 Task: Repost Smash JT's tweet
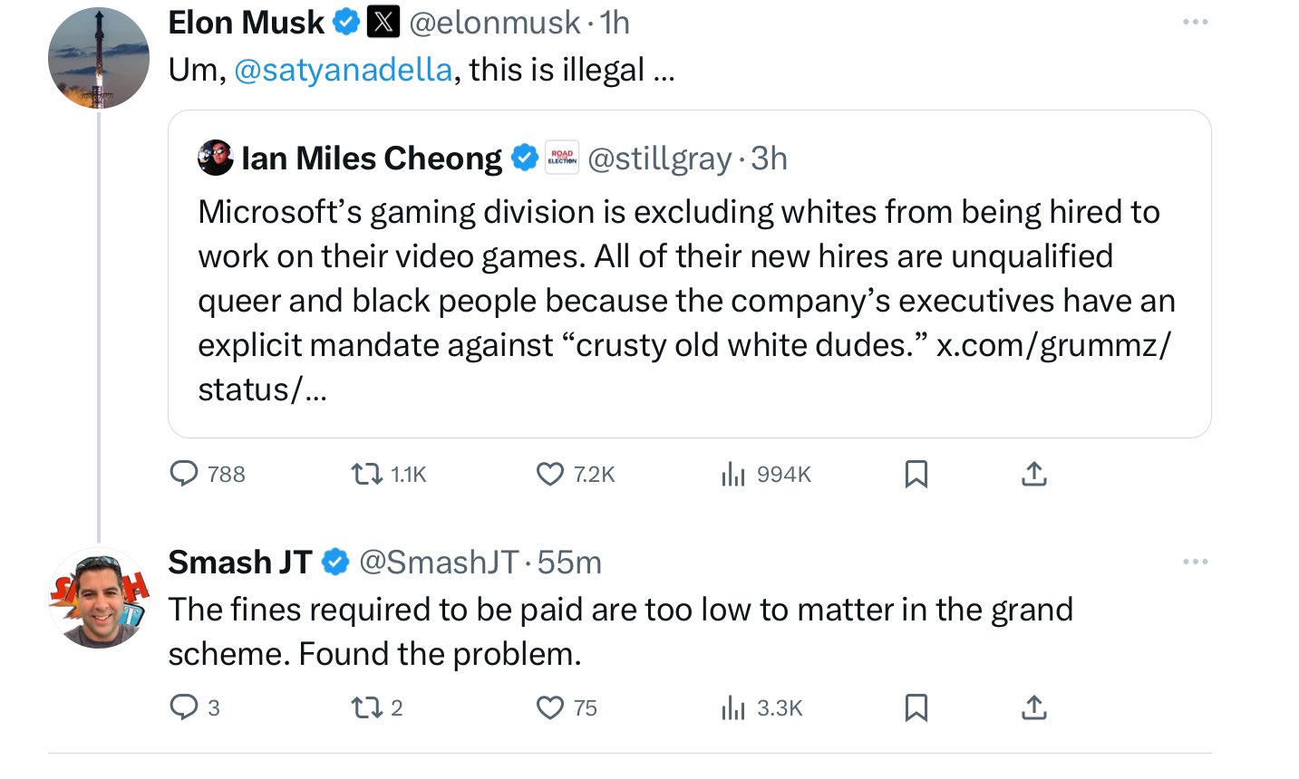pos(367,707)
